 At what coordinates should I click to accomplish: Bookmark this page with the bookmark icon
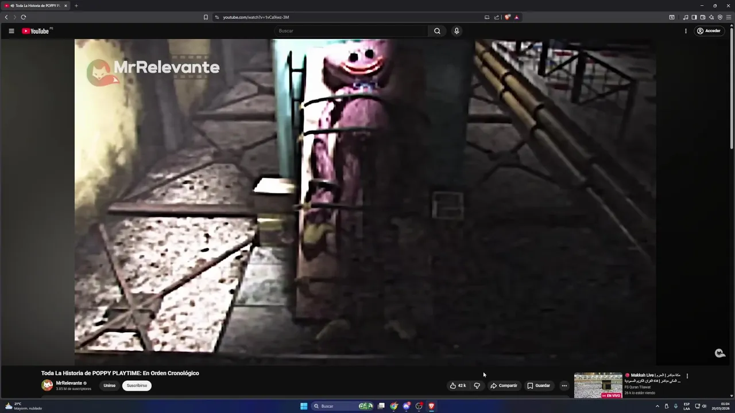(x=206, y=17)
